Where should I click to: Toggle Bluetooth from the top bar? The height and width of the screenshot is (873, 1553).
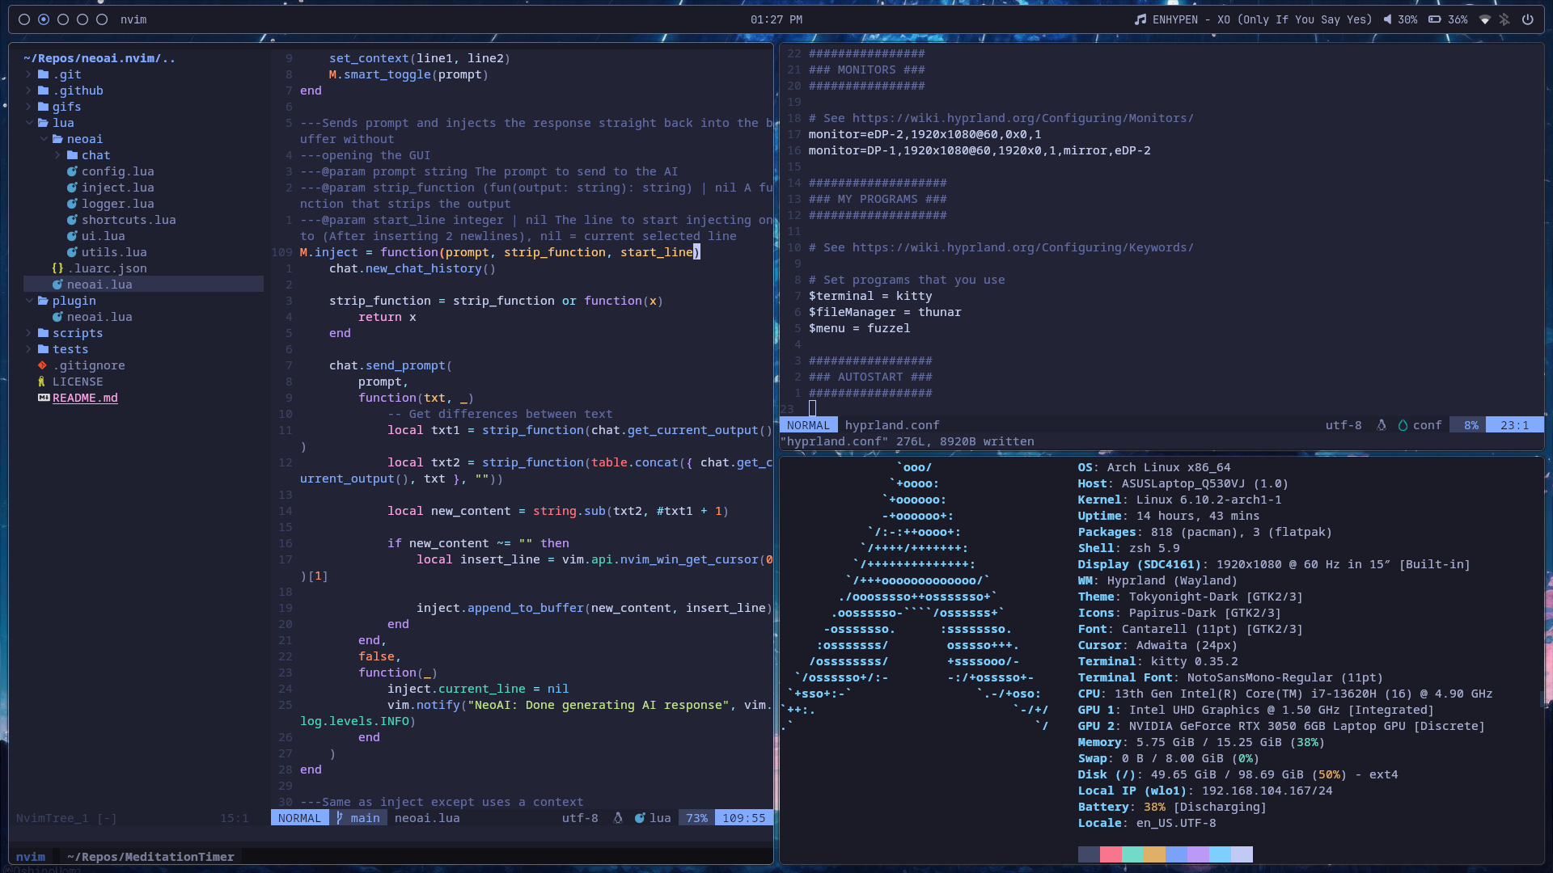[1504, 19]
